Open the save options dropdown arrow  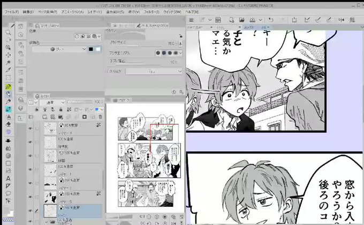pos(261,20)
